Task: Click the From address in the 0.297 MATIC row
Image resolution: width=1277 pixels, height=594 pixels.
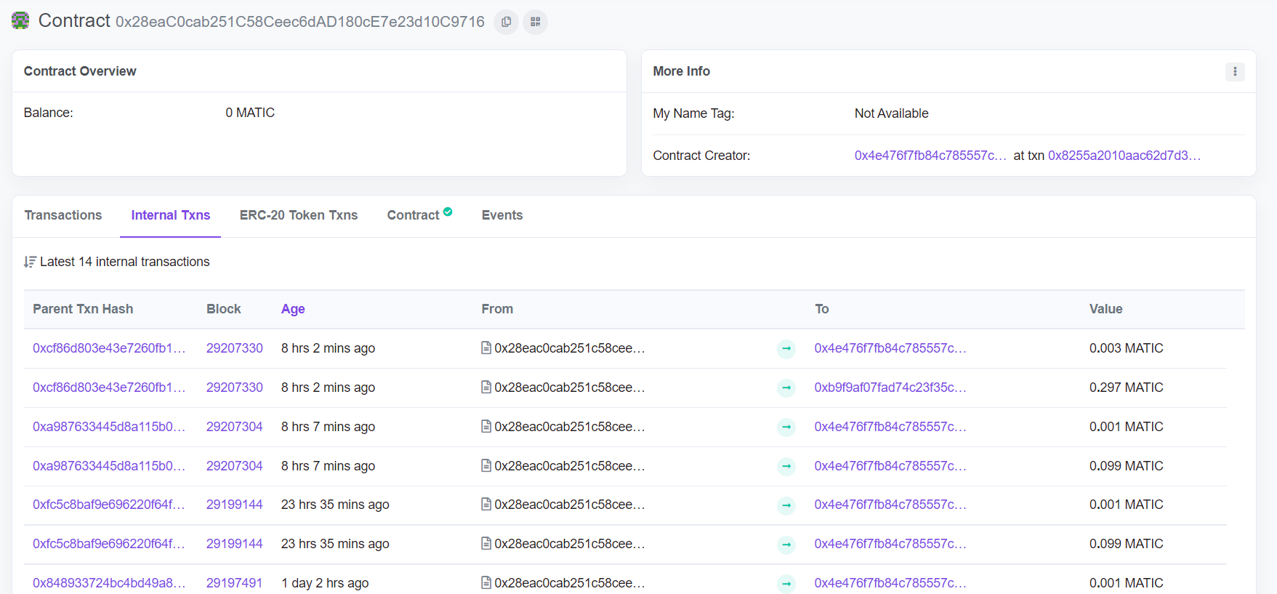Action: click(569, 388)
